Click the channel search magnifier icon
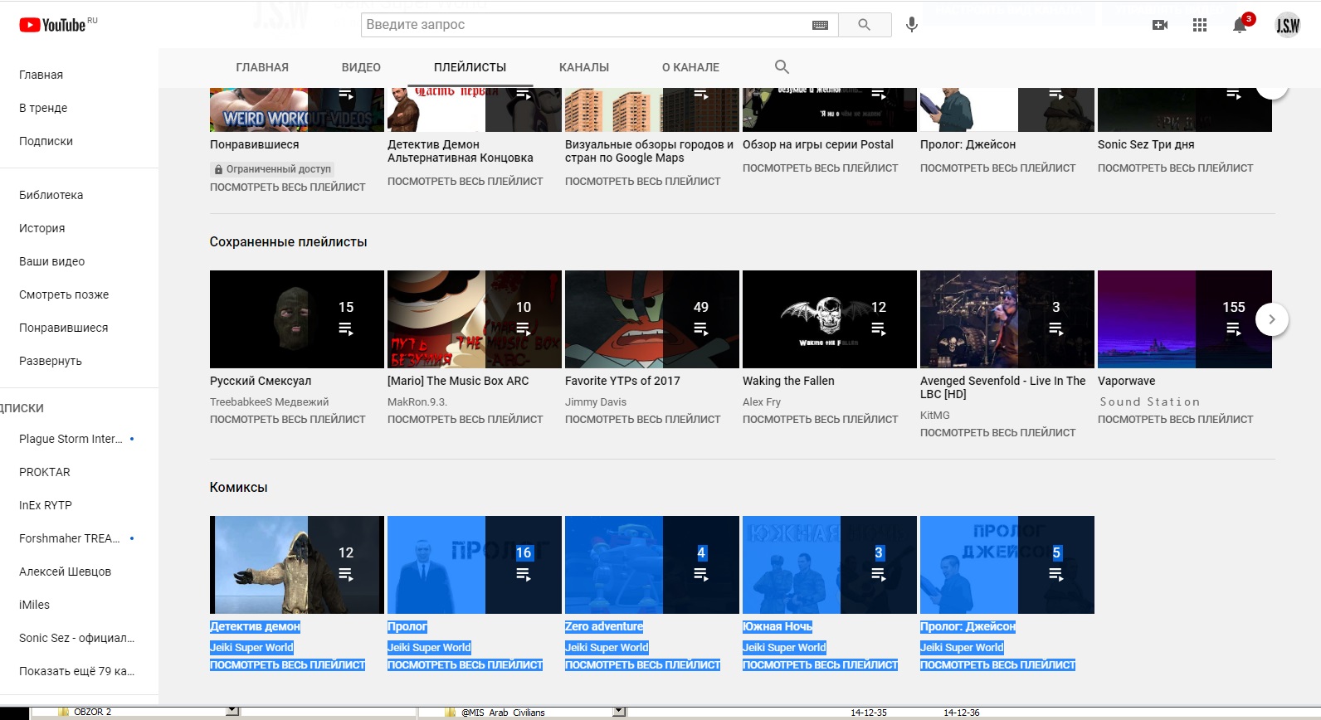This screenshot has height=720, width=1321. [782, 67]
